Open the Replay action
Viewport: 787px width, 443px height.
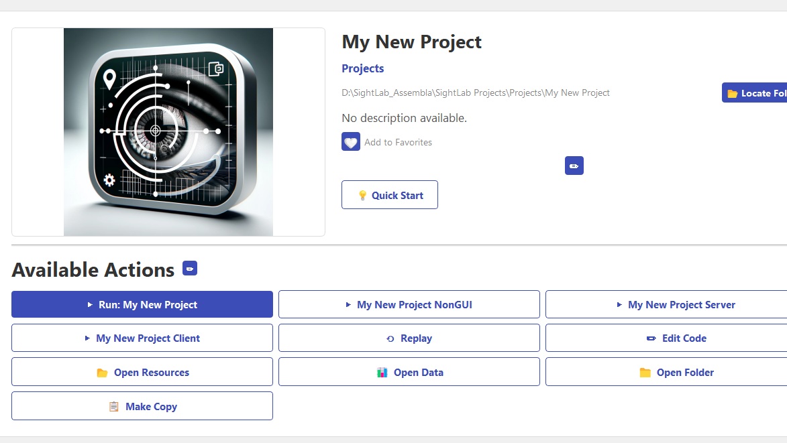pyautogui.click(x=409, y=338)
